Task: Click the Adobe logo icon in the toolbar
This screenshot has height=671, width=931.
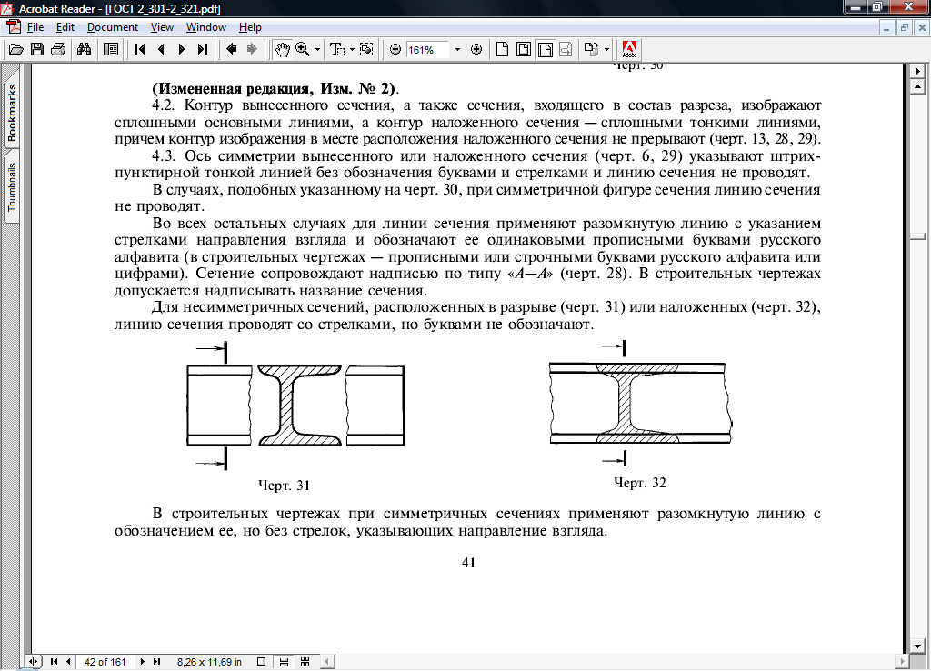Action: [x=629, y=49]
